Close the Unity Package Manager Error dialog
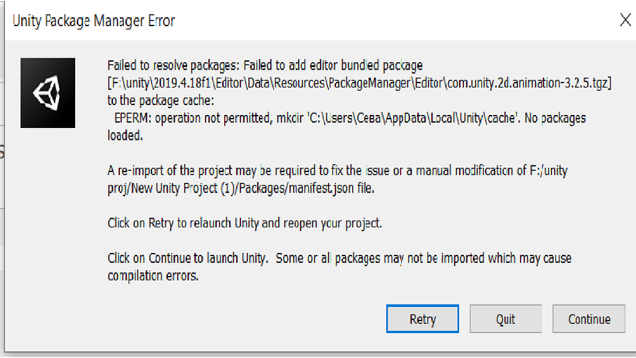Screen dimensions: 636x358 point(626,19)
